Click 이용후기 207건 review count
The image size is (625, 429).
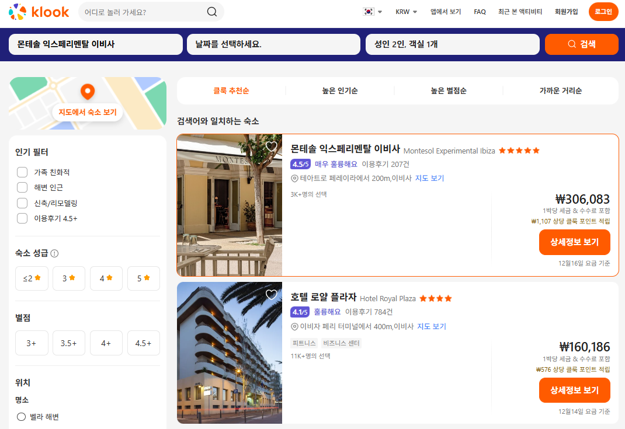click(386, 164)
